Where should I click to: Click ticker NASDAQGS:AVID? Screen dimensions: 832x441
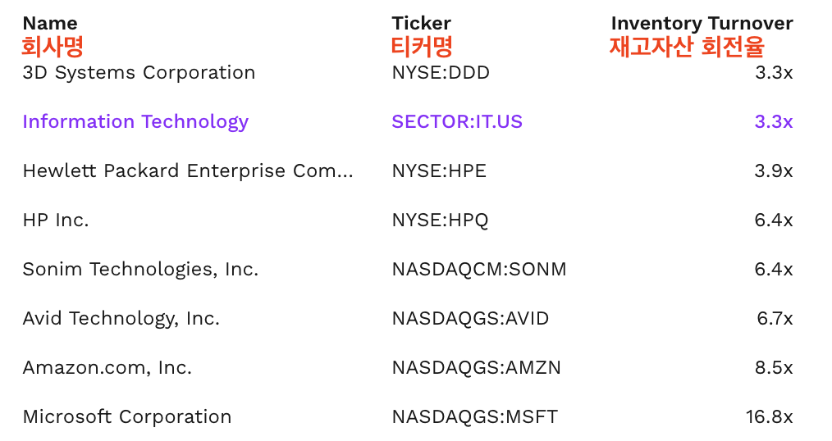tap(470, 318)
